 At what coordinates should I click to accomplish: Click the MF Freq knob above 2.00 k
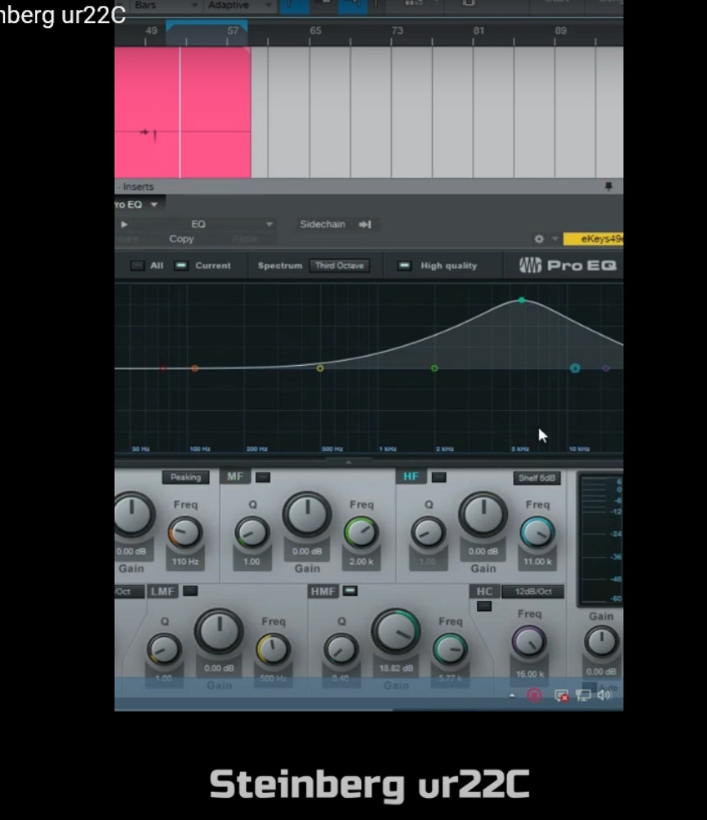tap(361, 533)
